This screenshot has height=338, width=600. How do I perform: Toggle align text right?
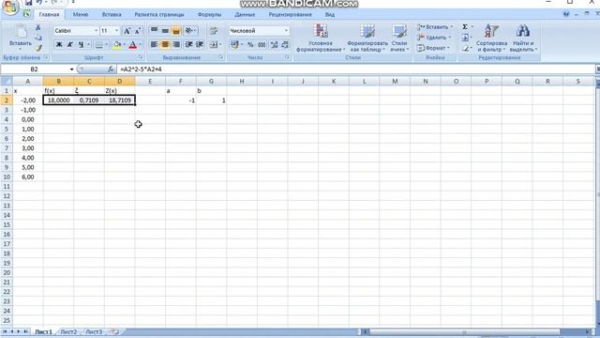pos(176,45)
